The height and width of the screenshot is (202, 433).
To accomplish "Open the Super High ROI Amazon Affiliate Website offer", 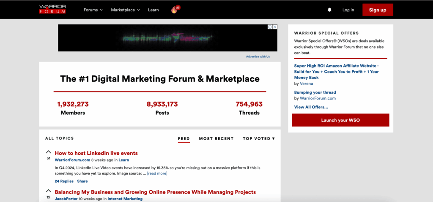I will tap(336, 72).
